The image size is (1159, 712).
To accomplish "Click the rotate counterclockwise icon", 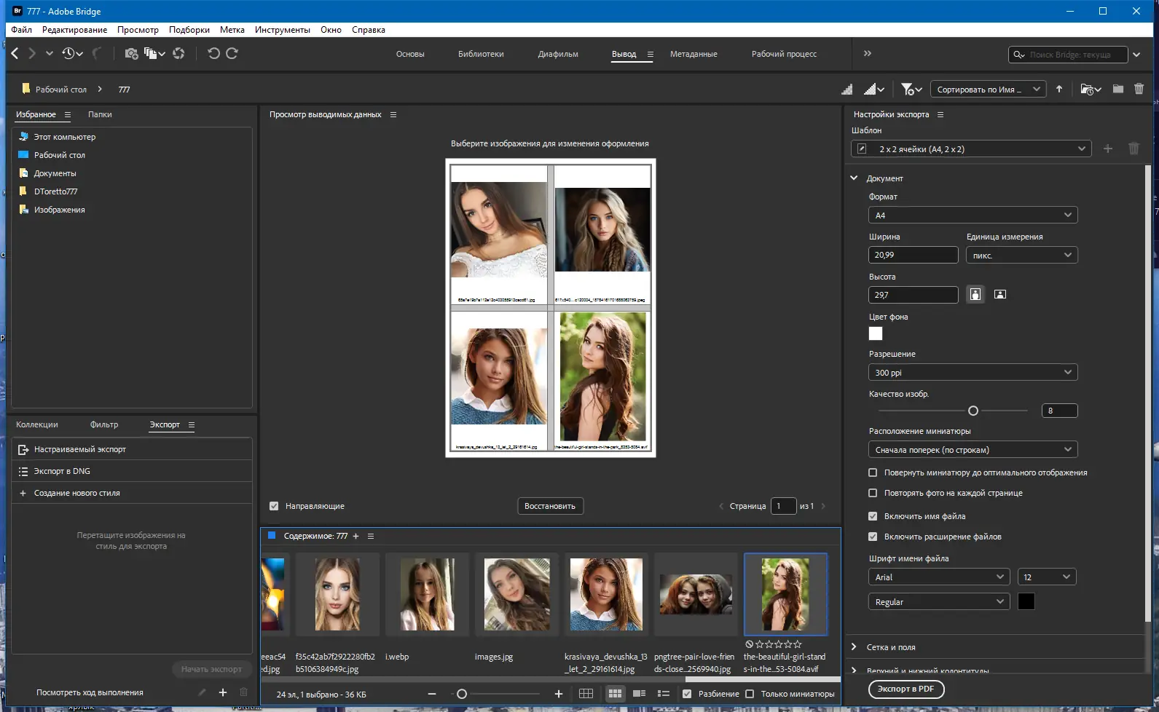I will pos(213,53).
